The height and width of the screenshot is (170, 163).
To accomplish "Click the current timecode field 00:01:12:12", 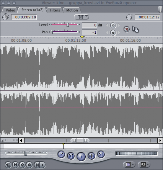I will [x=148, y=17].
